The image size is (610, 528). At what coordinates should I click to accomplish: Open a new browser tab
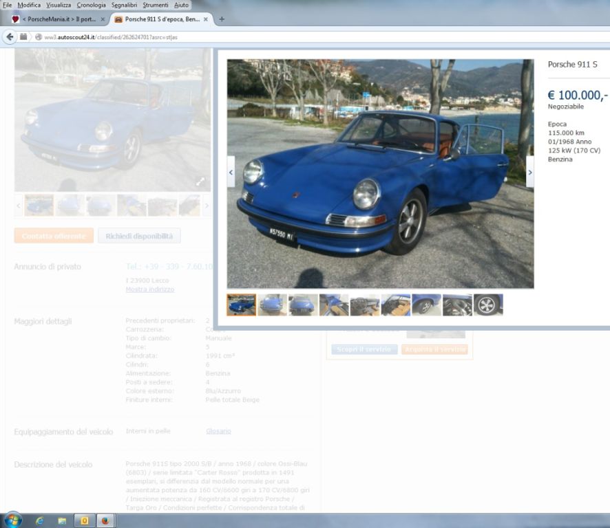pyautogui.click(x=222, y=19)
